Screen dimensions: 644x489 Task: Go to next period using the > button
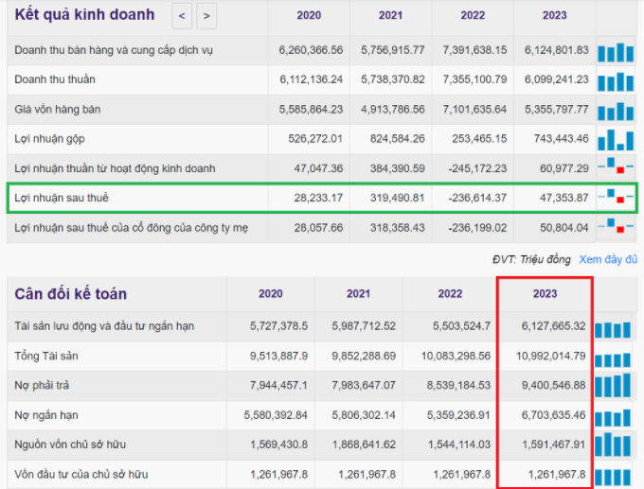tap(206, 16)
